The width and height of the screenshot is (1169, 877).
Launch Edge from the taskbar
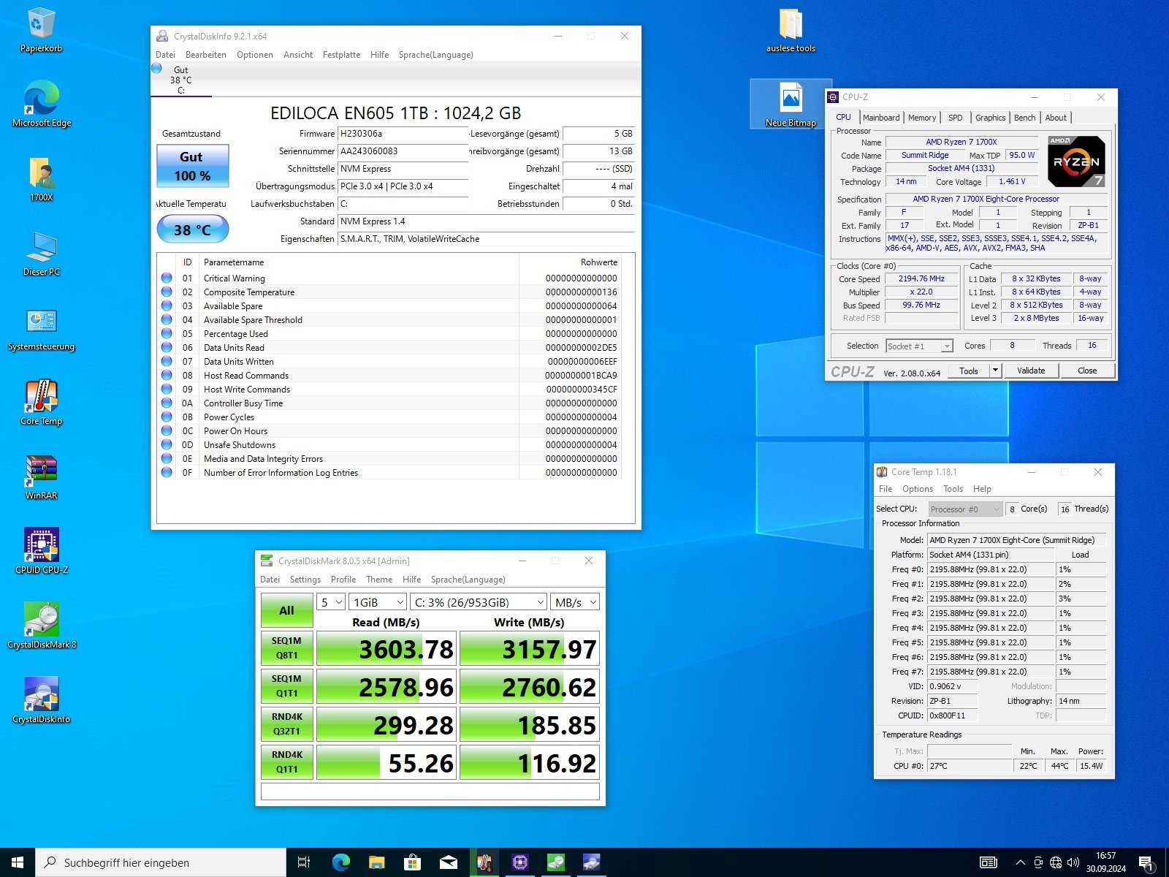coord(340,862)
